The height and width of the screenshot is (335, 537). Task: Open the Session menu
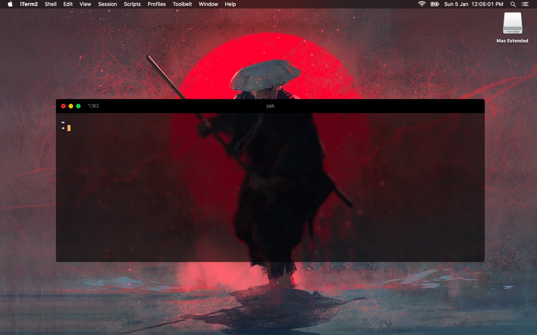107,4
